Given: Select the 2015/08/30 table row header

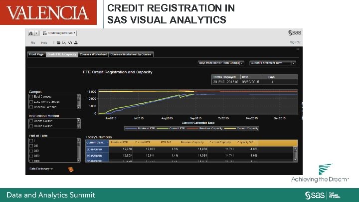Looking at the screenshot, I should tap(97, 149).
